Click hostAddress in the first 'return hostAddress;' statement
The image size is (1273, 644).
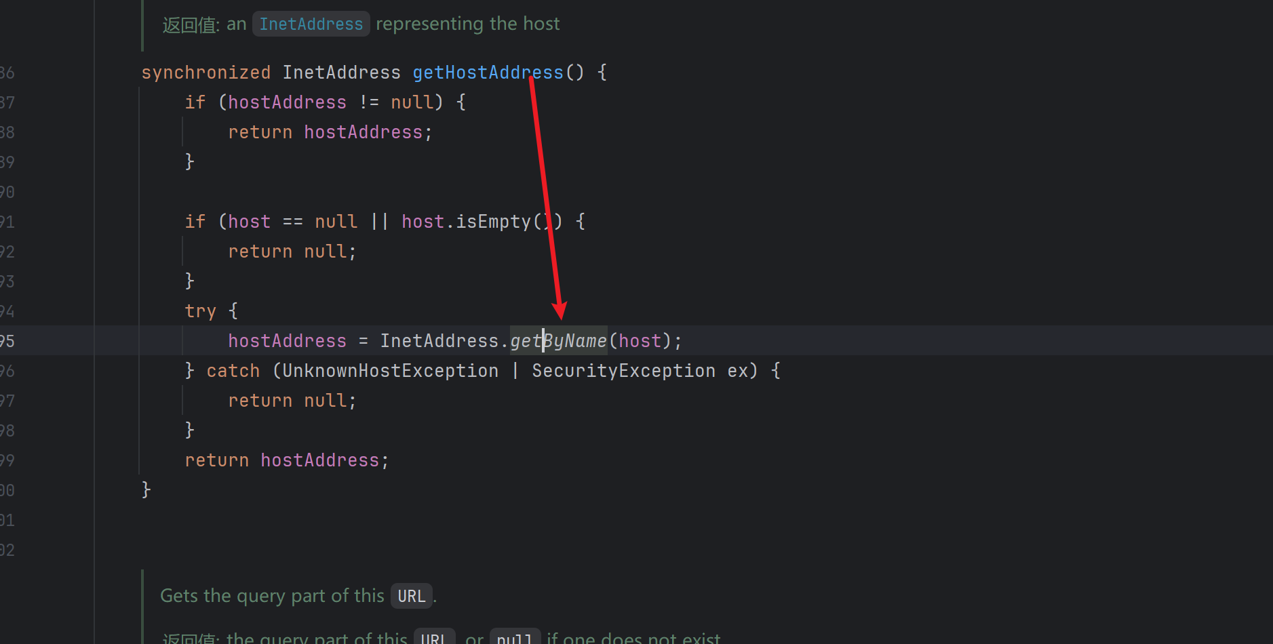pyautogui.click(x=364, y=132)
